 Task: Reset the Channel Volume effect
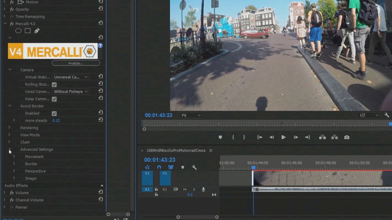[100, 199]
